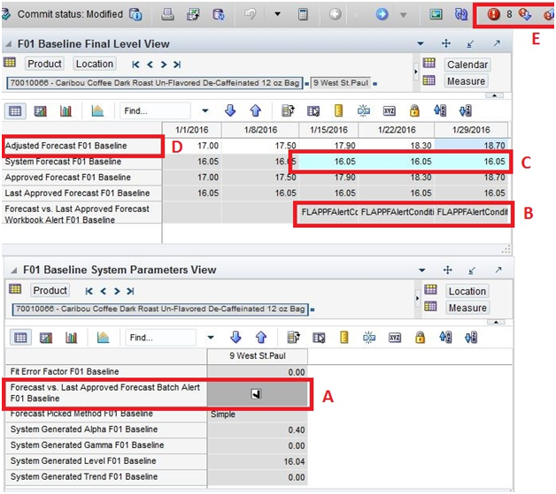Select Adjusted Forecast F01 Baseline row header
The width and height of the screenshot is (556, 494).
pyautogui.click(x=82, y=146)
